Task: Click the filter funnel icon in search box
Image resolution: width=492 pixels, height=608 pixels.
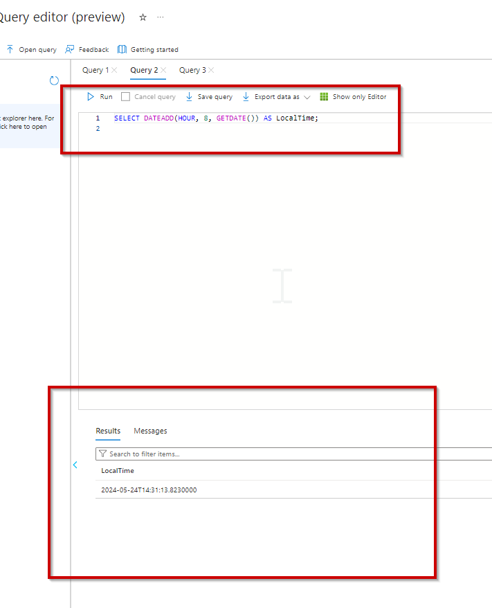Action: pos(102,454)
